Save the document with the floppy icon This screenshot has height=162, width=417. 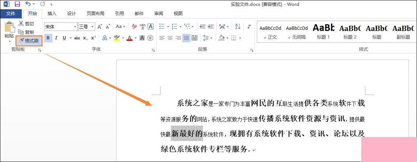(x=17, y=4)
